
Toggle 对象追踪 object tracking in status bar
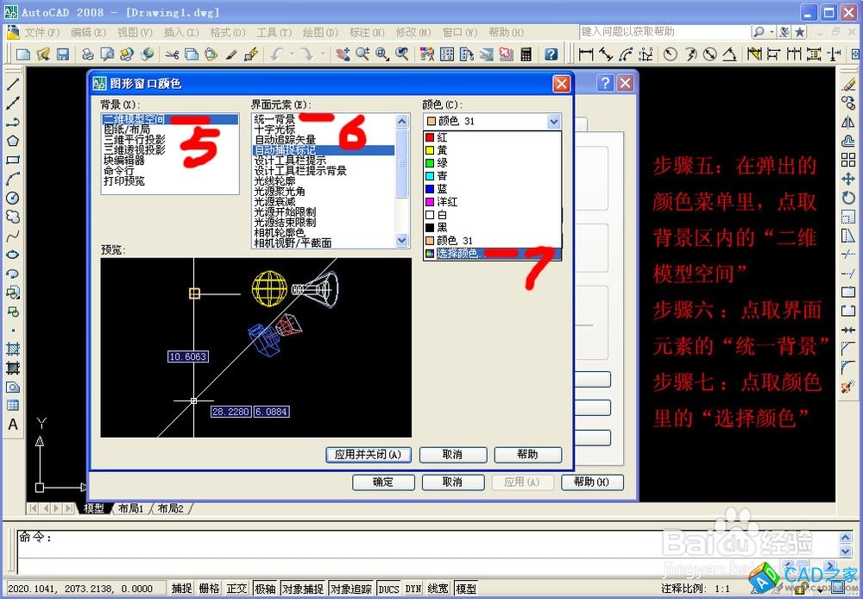pos(350,589)
